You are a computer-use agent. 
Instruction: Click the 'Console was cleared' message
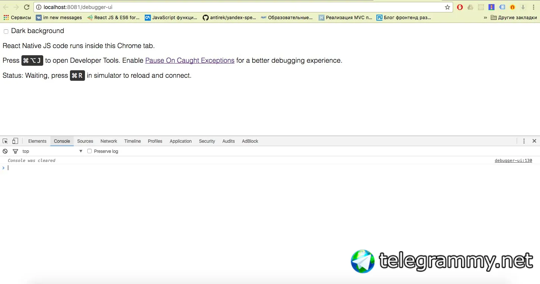point(32,161)
